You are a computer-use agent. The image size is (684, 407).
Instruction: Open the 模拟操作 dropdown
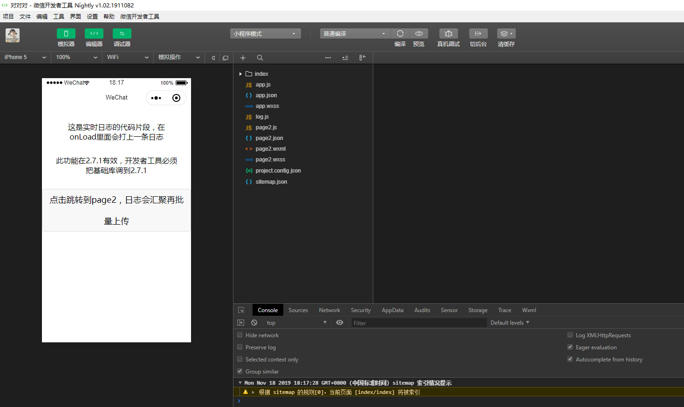click(179, 57)
